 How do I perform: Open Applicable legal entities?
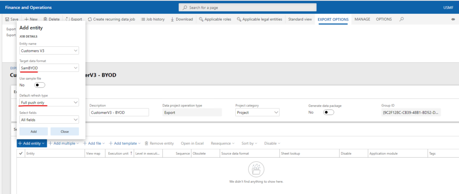[x=260, y=19]
